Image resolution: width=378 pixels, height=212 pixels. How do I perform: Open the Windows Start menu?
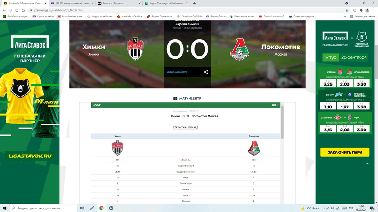[x=4, y=208]
